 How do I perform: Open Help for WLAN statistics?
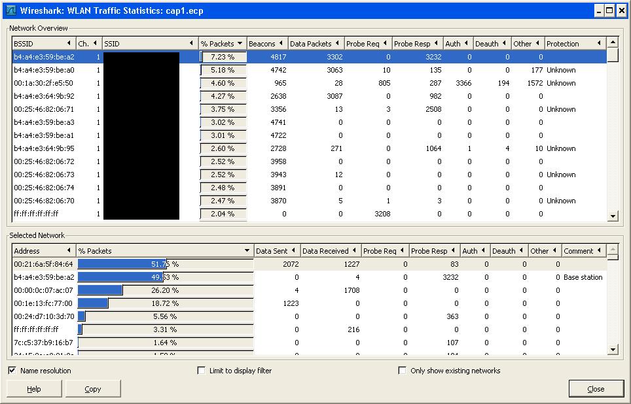[33, 388]
